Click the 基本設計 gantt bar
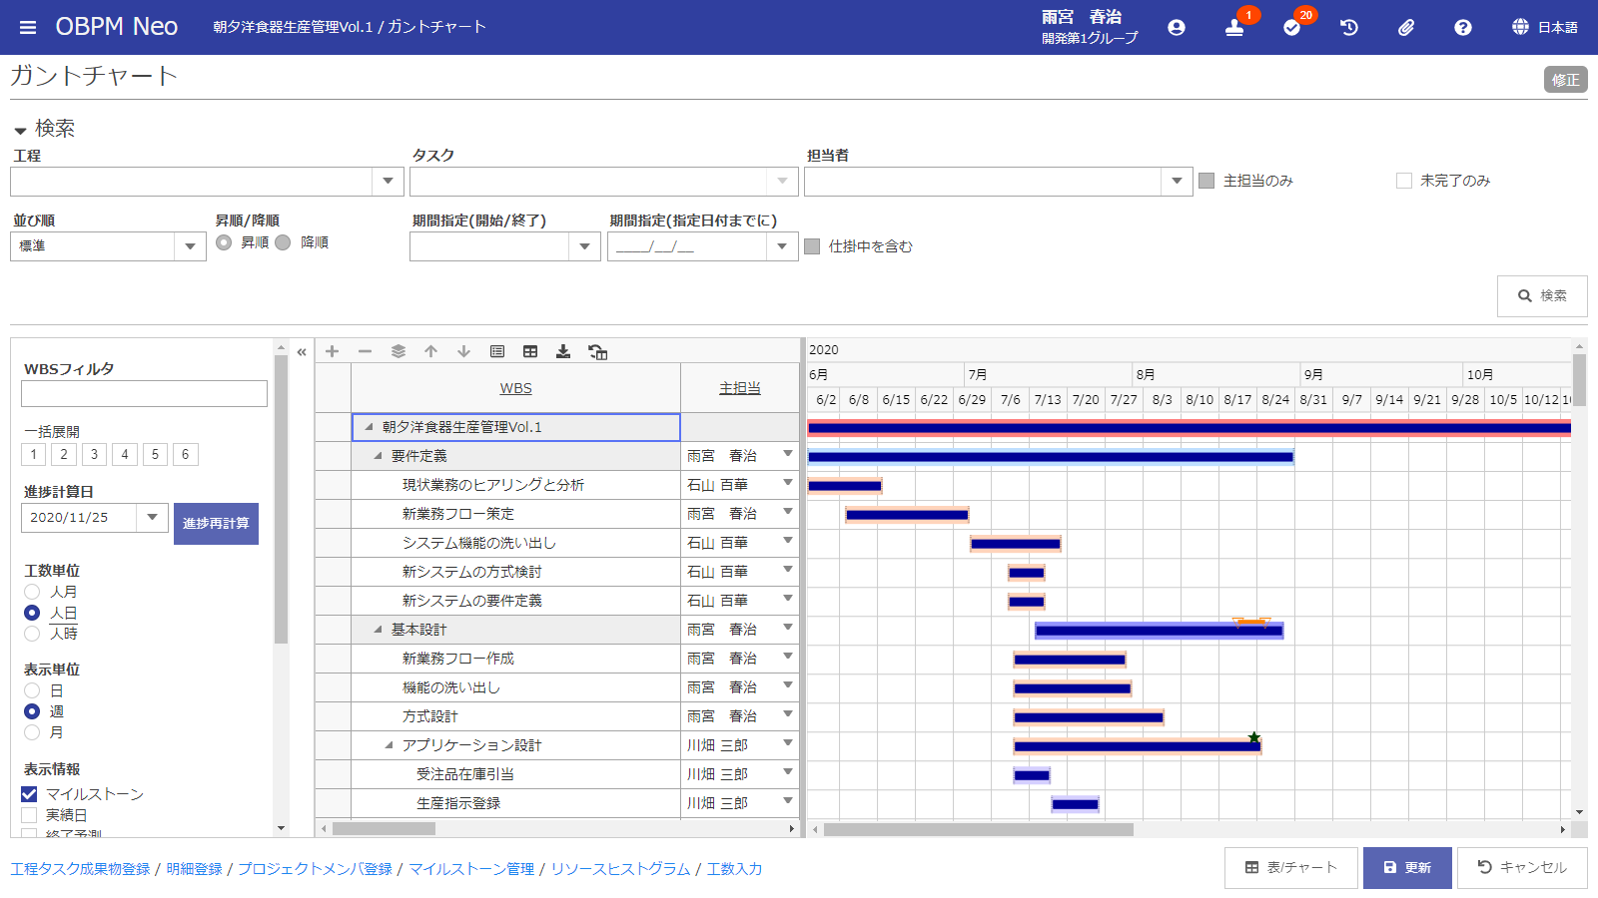The width and height of the screenshot is (1598, 898). tap(1159, 631)
